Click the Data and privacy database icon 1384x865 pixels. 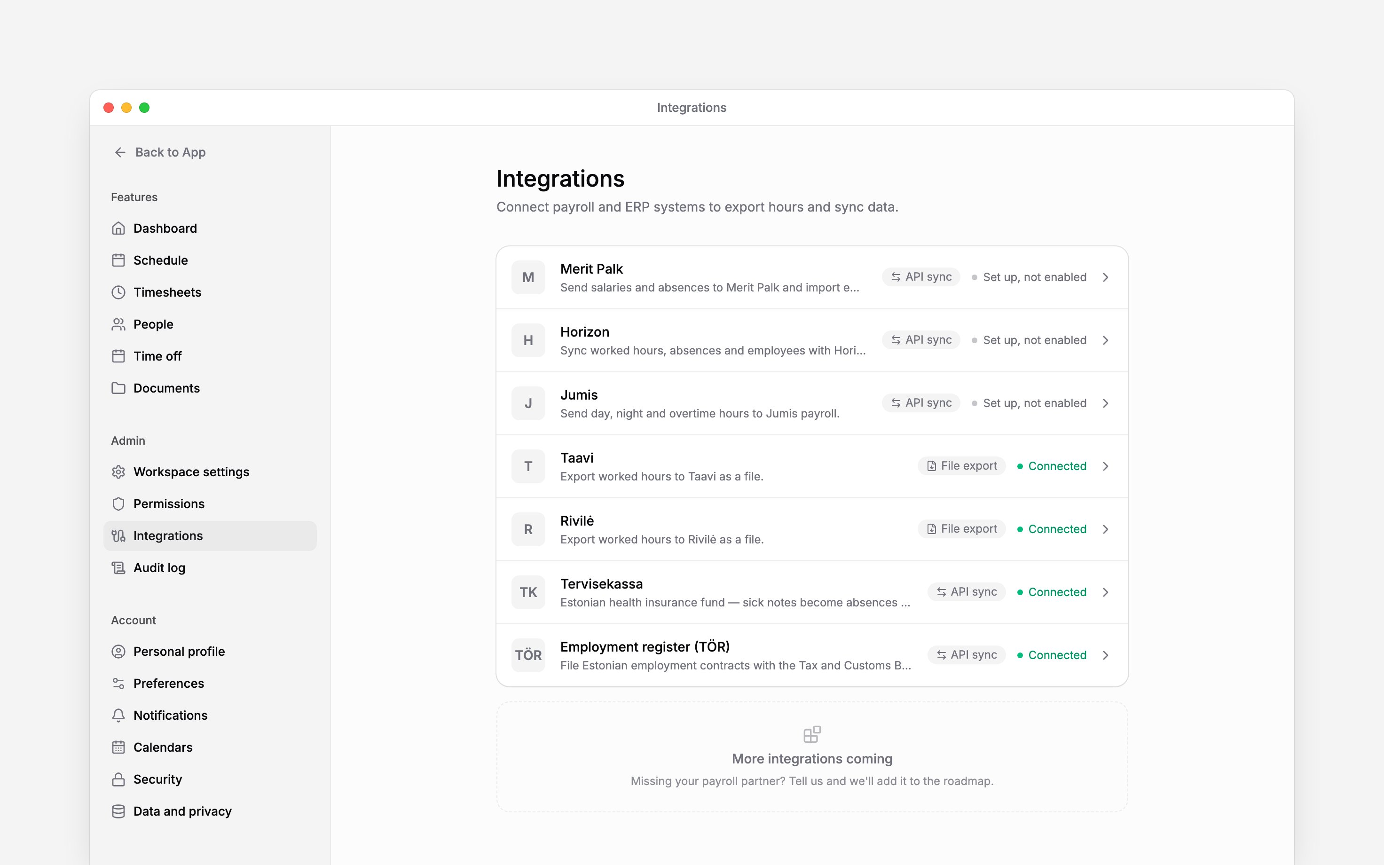[118, 812]
